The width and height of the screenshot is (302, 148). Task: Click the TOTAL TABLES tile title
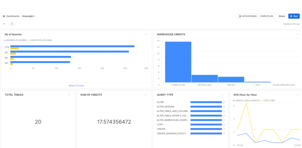(x=14, y=95)
